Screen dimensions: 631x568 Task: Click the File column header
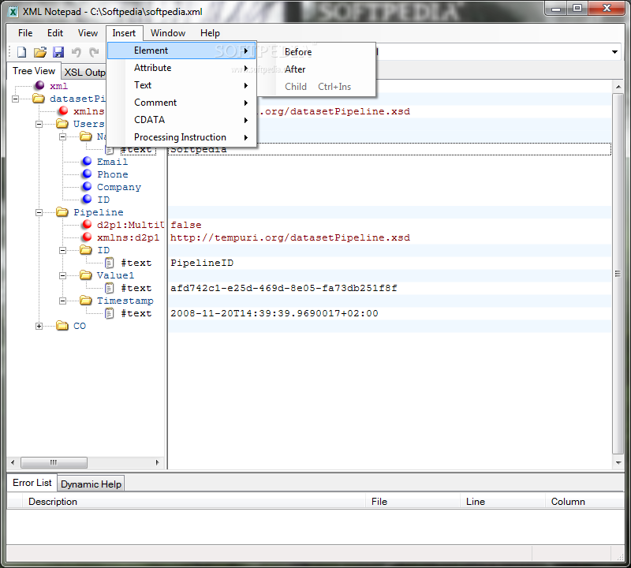(413, 502)
